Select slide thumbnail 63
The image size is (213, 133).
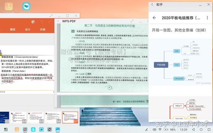[x=5, y=117]
